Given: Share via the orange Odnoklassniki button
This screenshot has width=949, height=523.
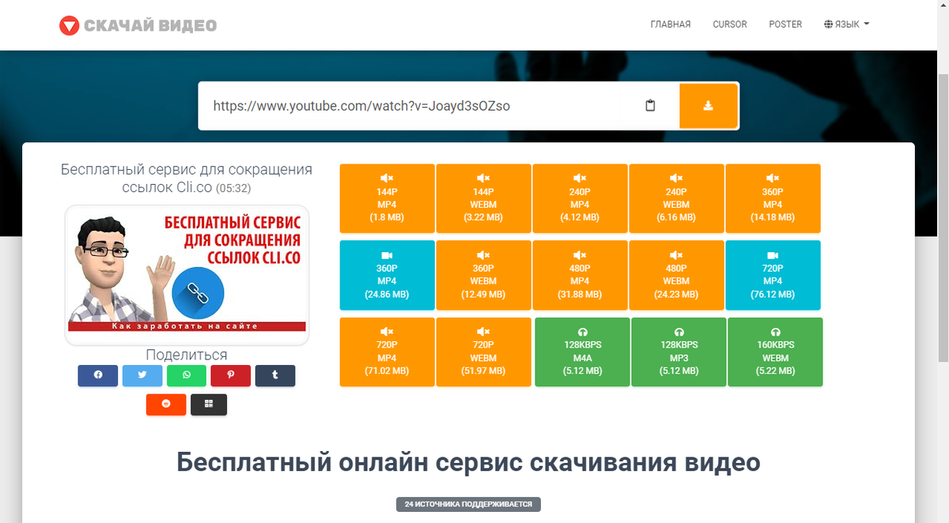Looking at the screenshot, I should [x=166, y=404].
